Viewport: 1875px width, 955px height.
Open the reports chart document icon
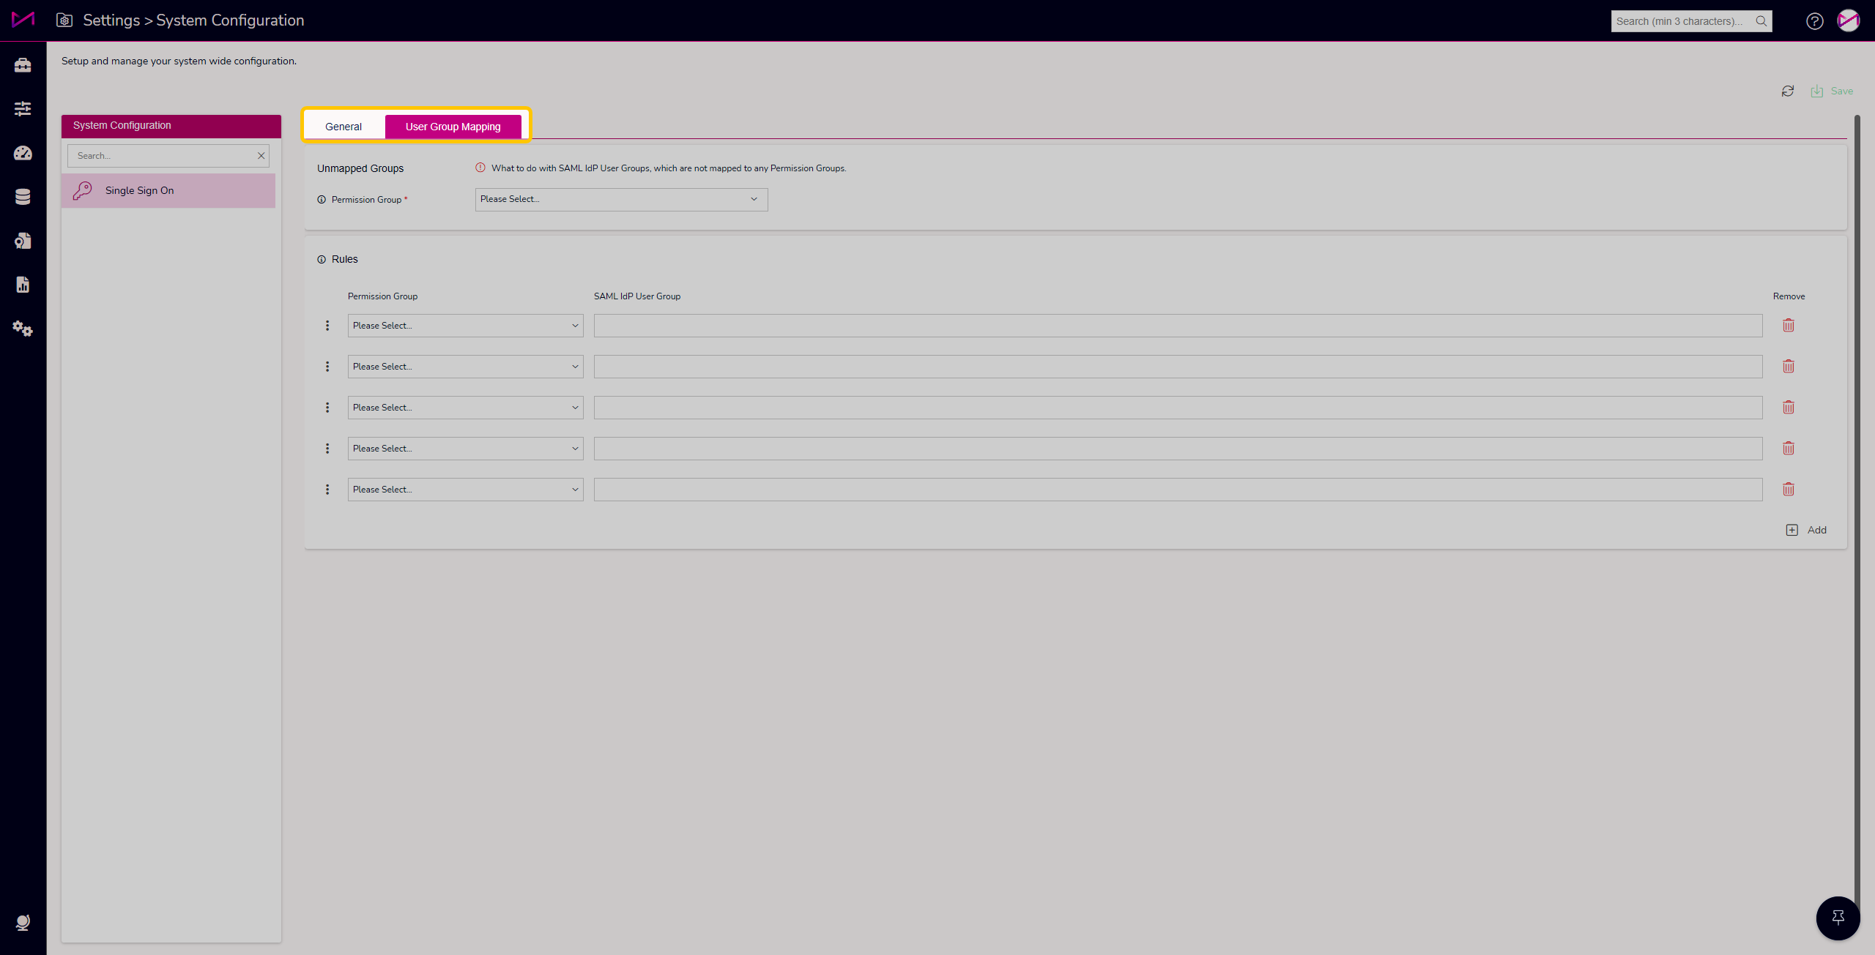[23, 285]
